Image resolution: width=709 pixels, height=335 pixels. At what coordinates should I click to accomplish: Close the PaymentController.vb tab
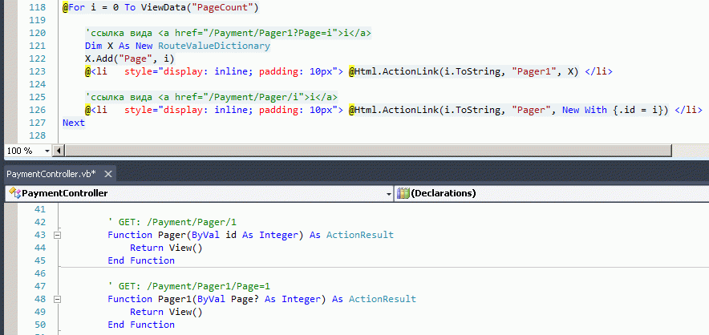click(107, 174)
